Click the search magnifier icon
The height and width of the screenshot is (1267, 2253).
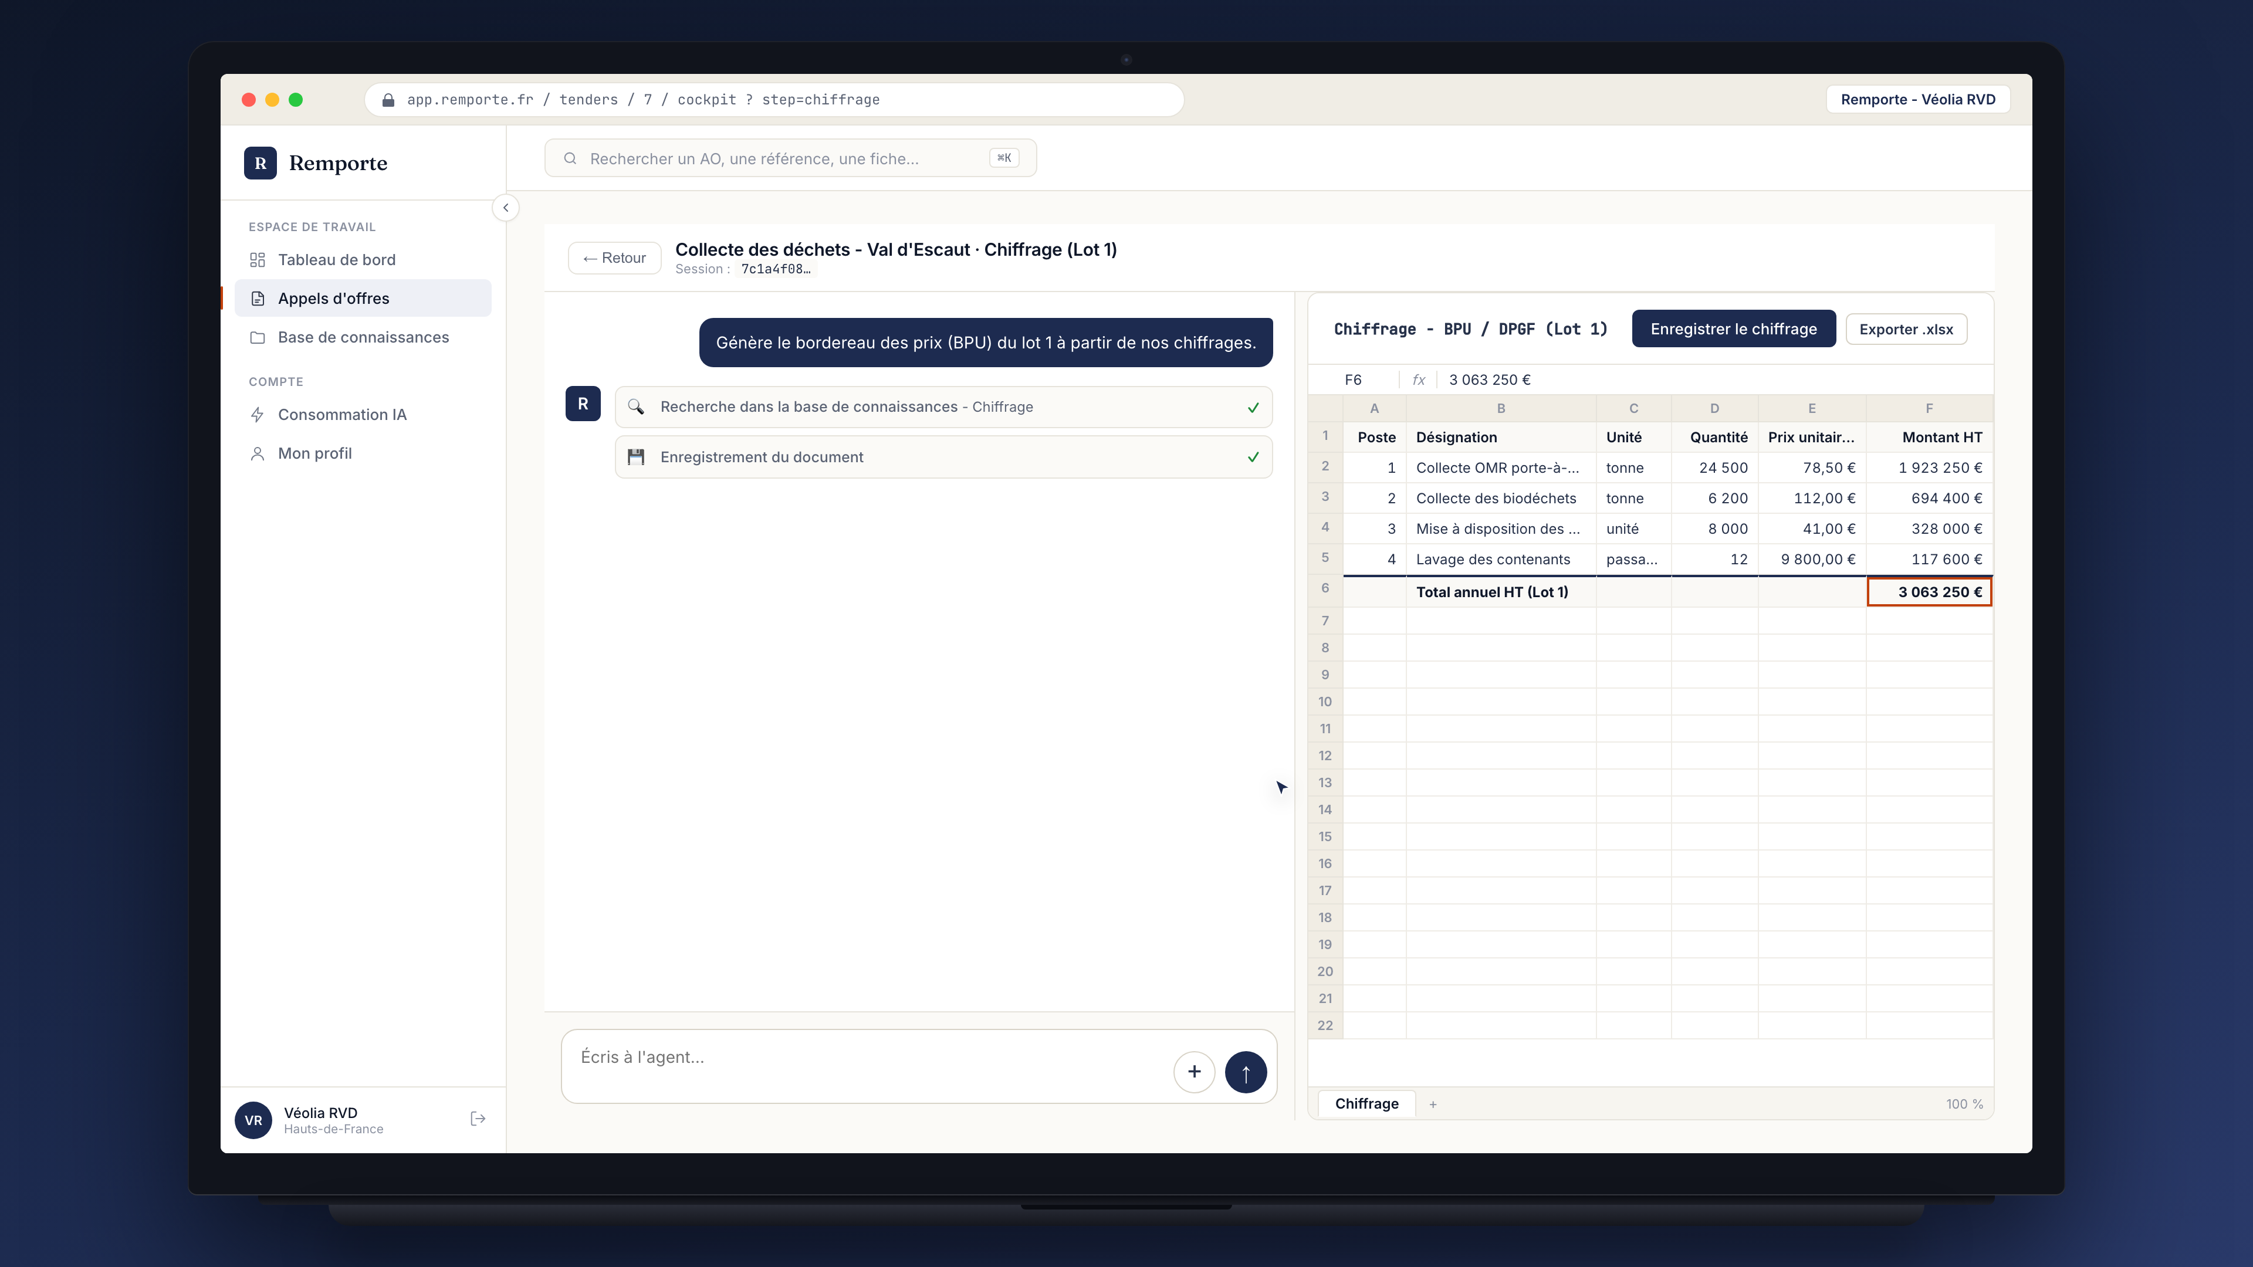pos(570,158)
